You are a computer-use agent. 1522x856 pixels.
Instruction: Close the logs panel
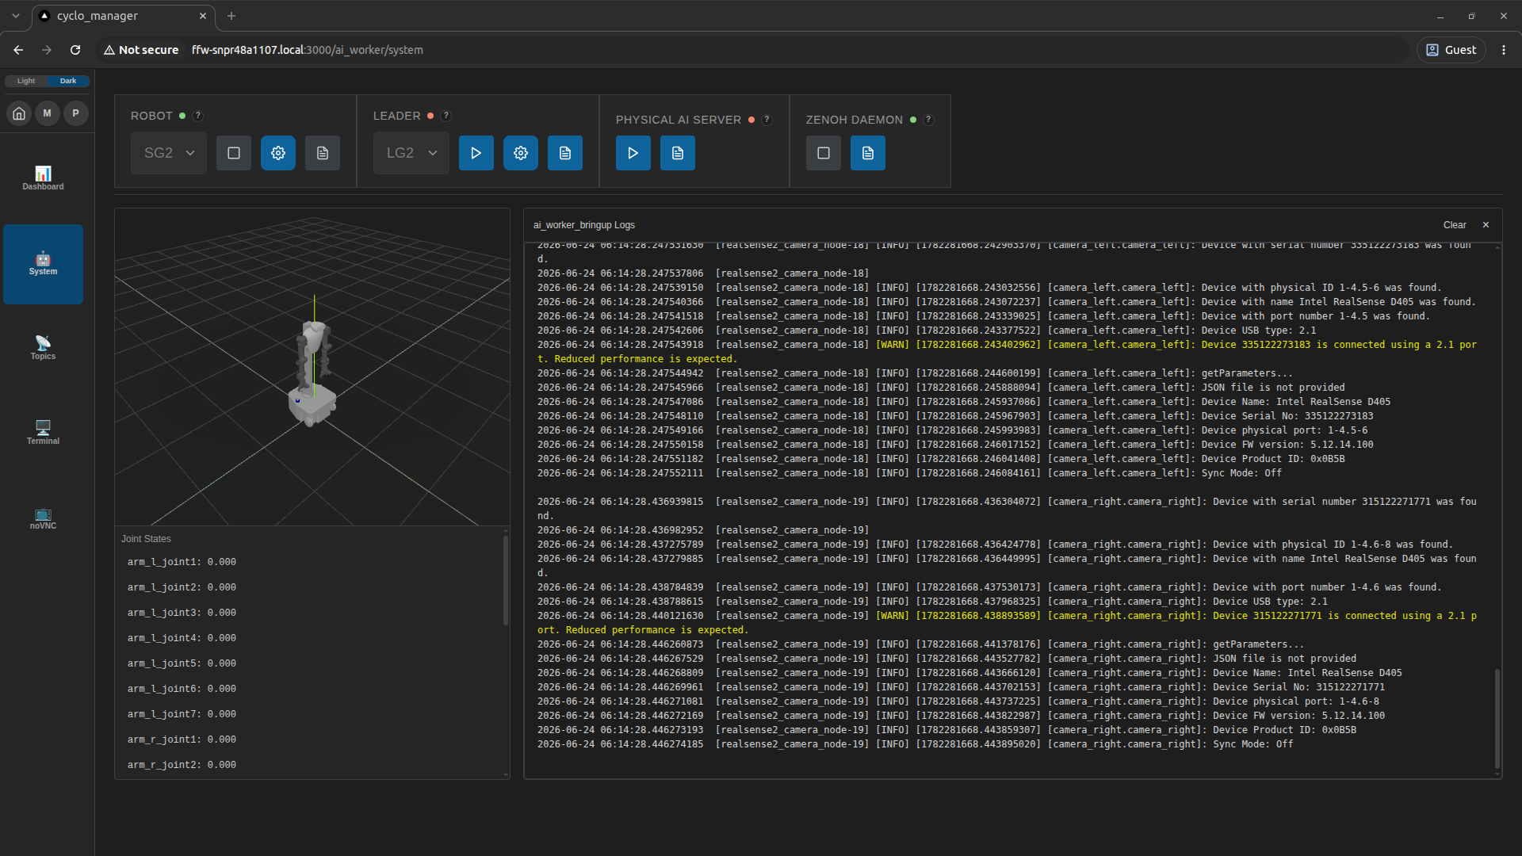(x=1486, y=225)
